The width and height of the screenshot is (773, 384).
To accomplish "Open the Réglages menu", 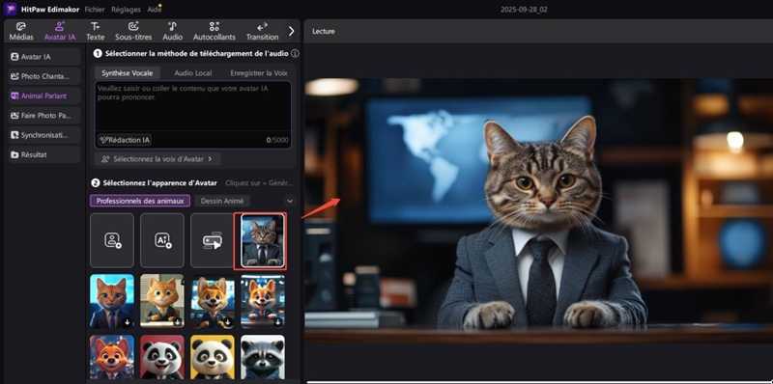I will pos(126,10).
